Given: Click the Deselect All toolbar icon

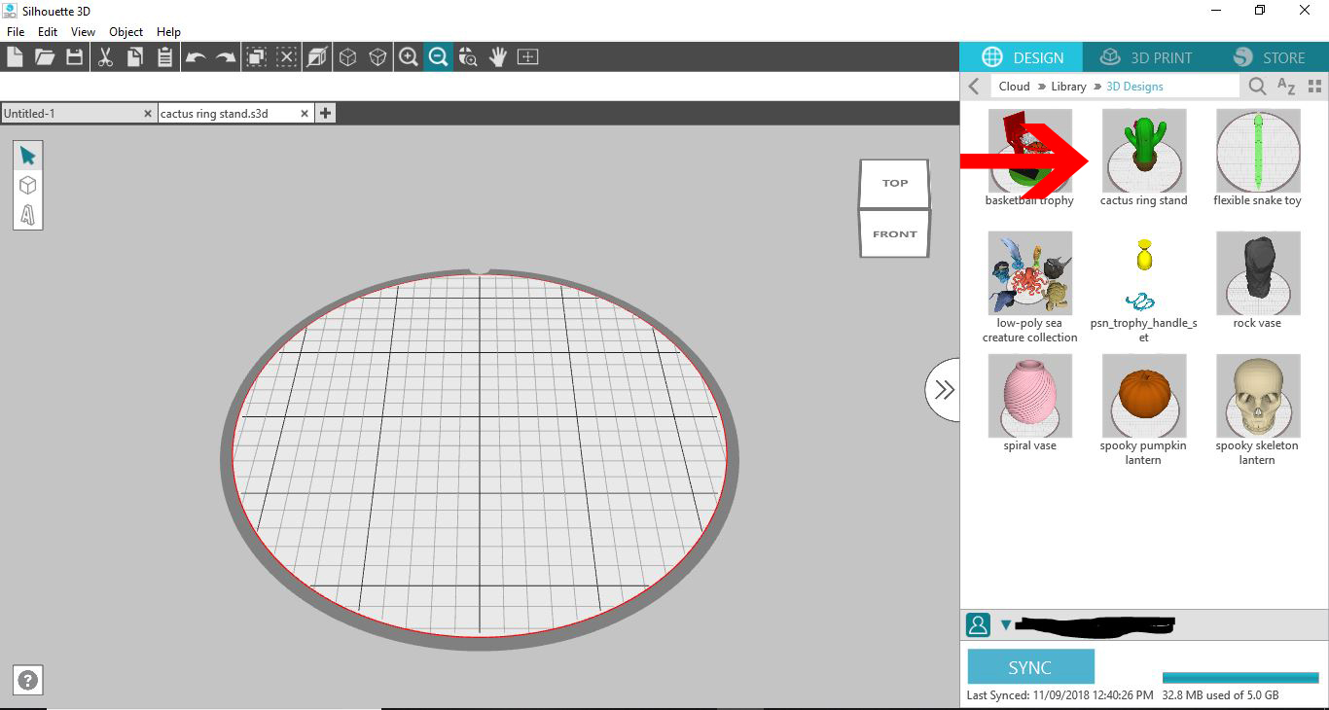Looking at the screenshot, I should (x=287, y=57).
